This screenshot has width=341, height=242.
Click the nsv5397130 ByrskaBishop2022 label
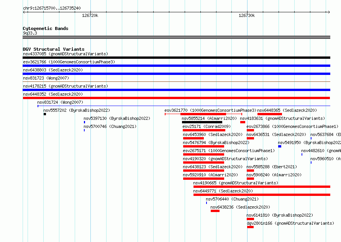(x=117, y=118)
